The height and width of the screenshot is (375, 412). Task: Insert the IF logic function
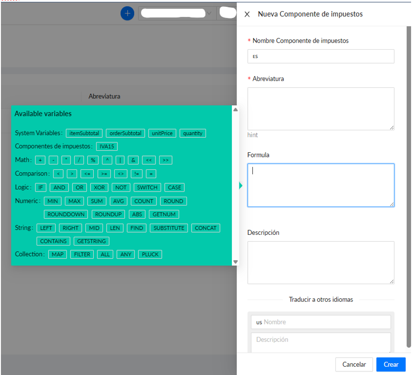[x=40, y=187]
